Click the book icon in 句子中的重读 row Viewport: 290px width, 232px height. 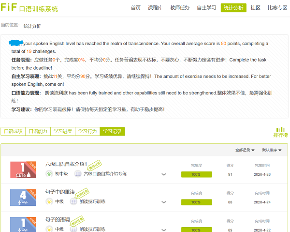pos(73,201)
